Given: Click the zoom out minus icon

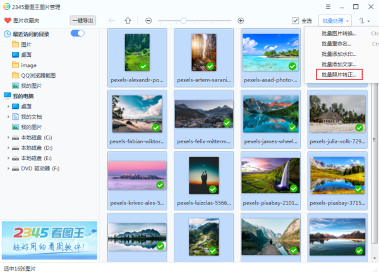Looking at the screenshot, I should [x=148, y=20].
